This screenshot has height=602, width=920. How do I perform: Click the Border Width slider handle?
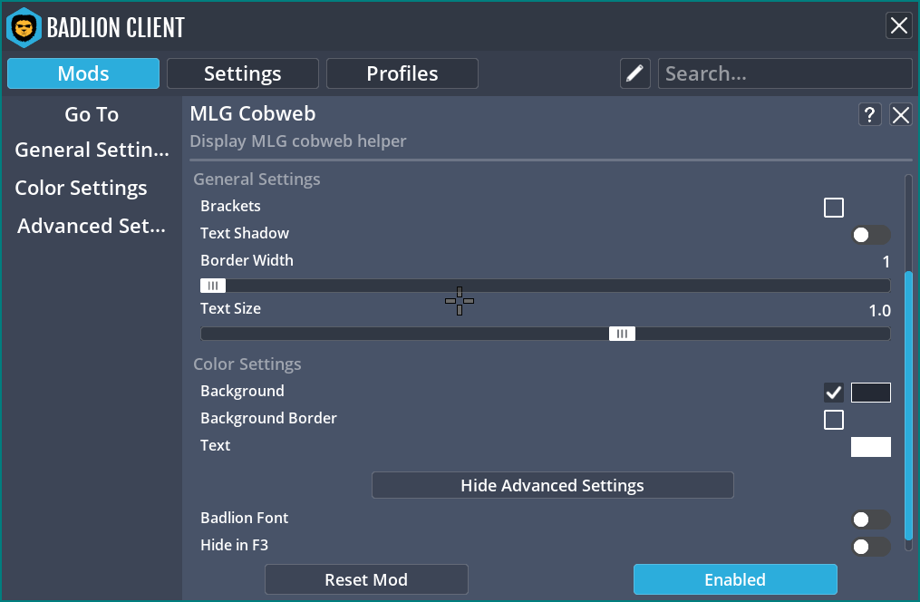(213, 286)
